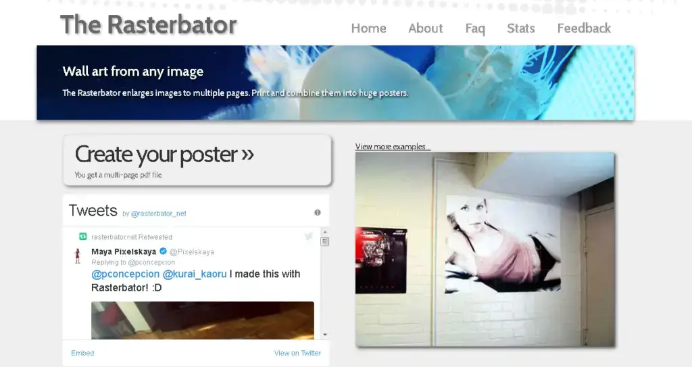
Task: Click the @rasterbator_net handle link
Action: coord(159,214)
